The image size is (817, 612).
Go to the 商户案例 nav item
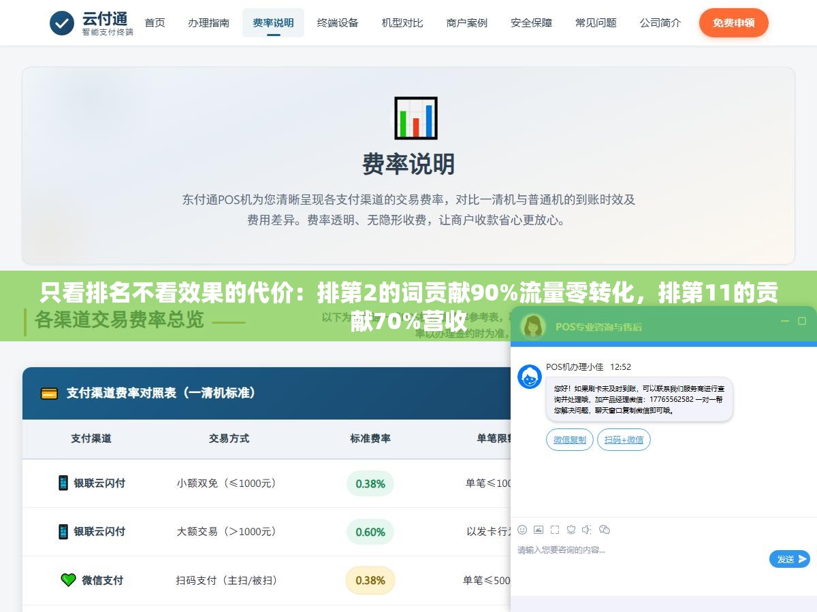[467, 22]
